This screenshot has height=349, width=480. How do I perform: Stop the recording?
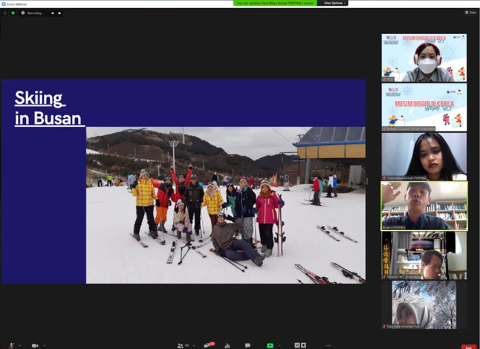[59, 13]
